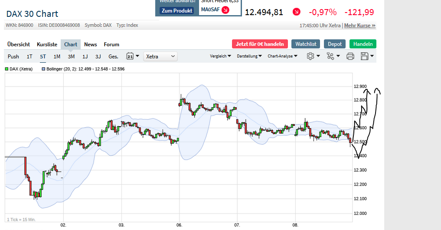Image resolution: width=441 pixels, height=230 pixels.
Task: Open the News tab
Action: [90, 45]
